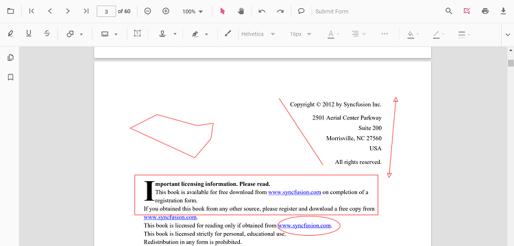Open the 100% zoom dropdown

(x=193, y=12)
